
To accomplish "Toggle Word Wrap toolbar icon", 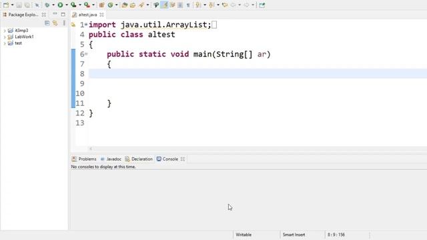I will click(x=172, y=5).
